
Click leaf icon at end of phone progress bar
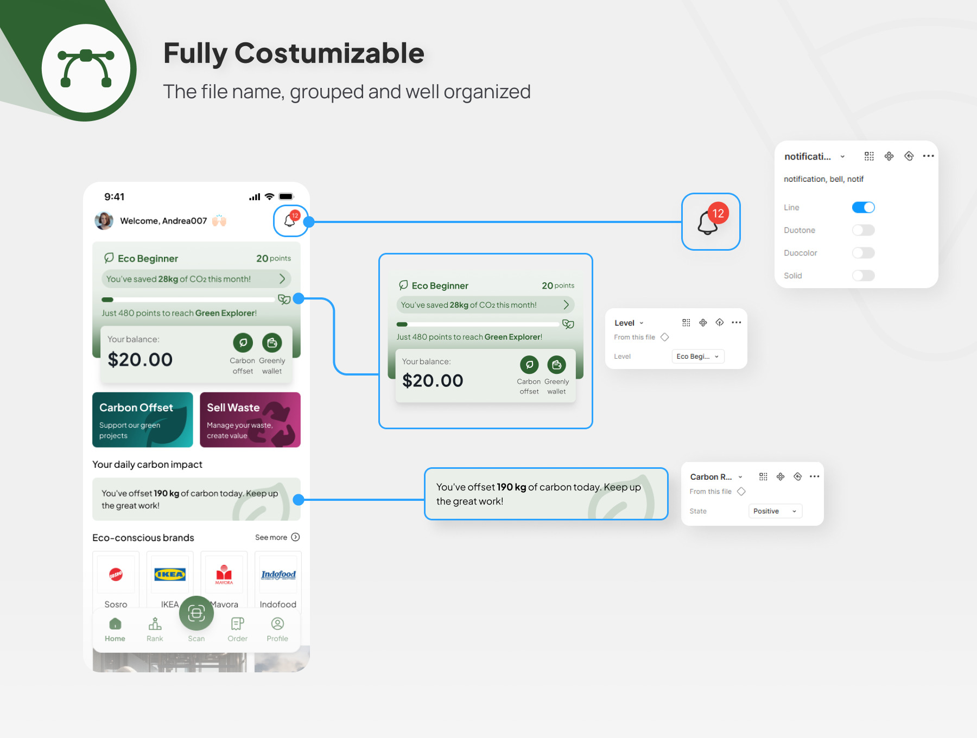point(284,300)
